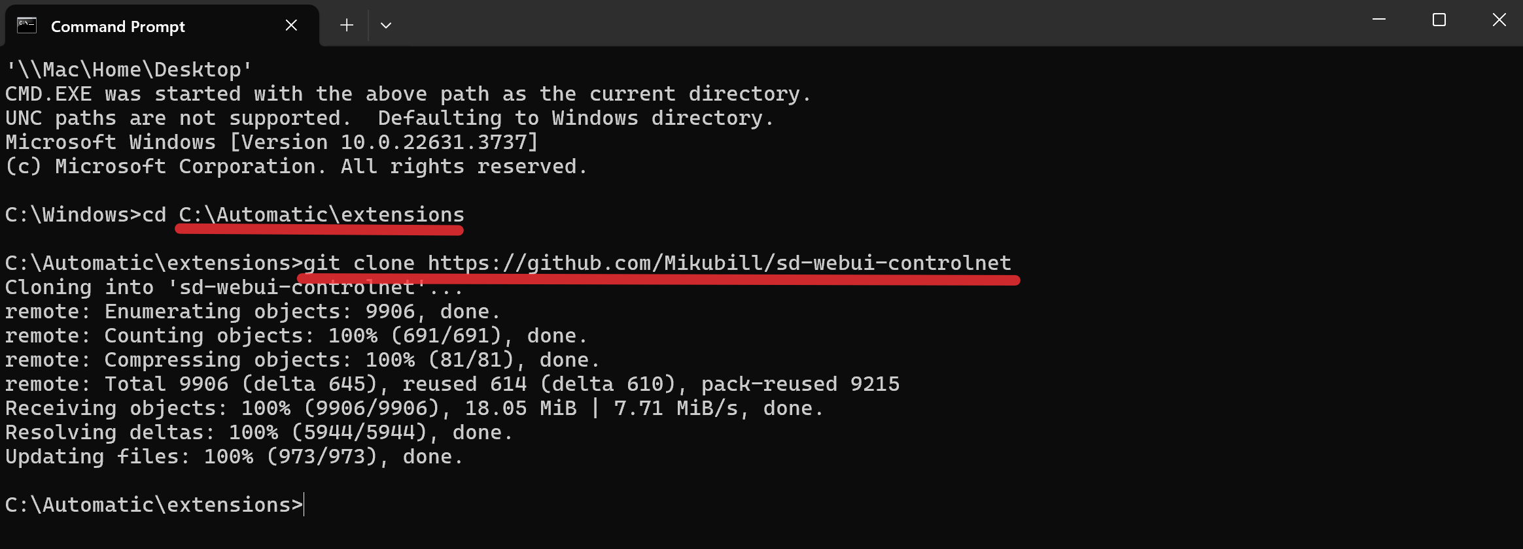Screen dimensions: 1523x549
Task: Open a new tab with plus button
Action: click(x=347, y=25)
